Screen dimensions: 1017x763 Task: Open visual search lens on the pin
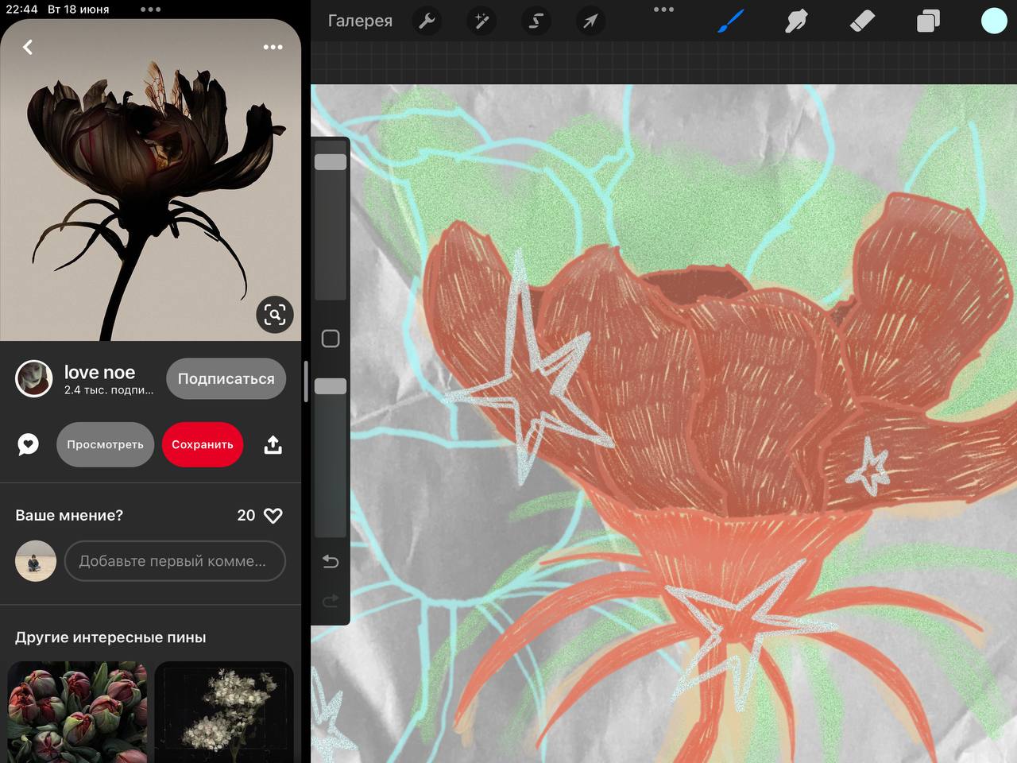pos(275,315)
